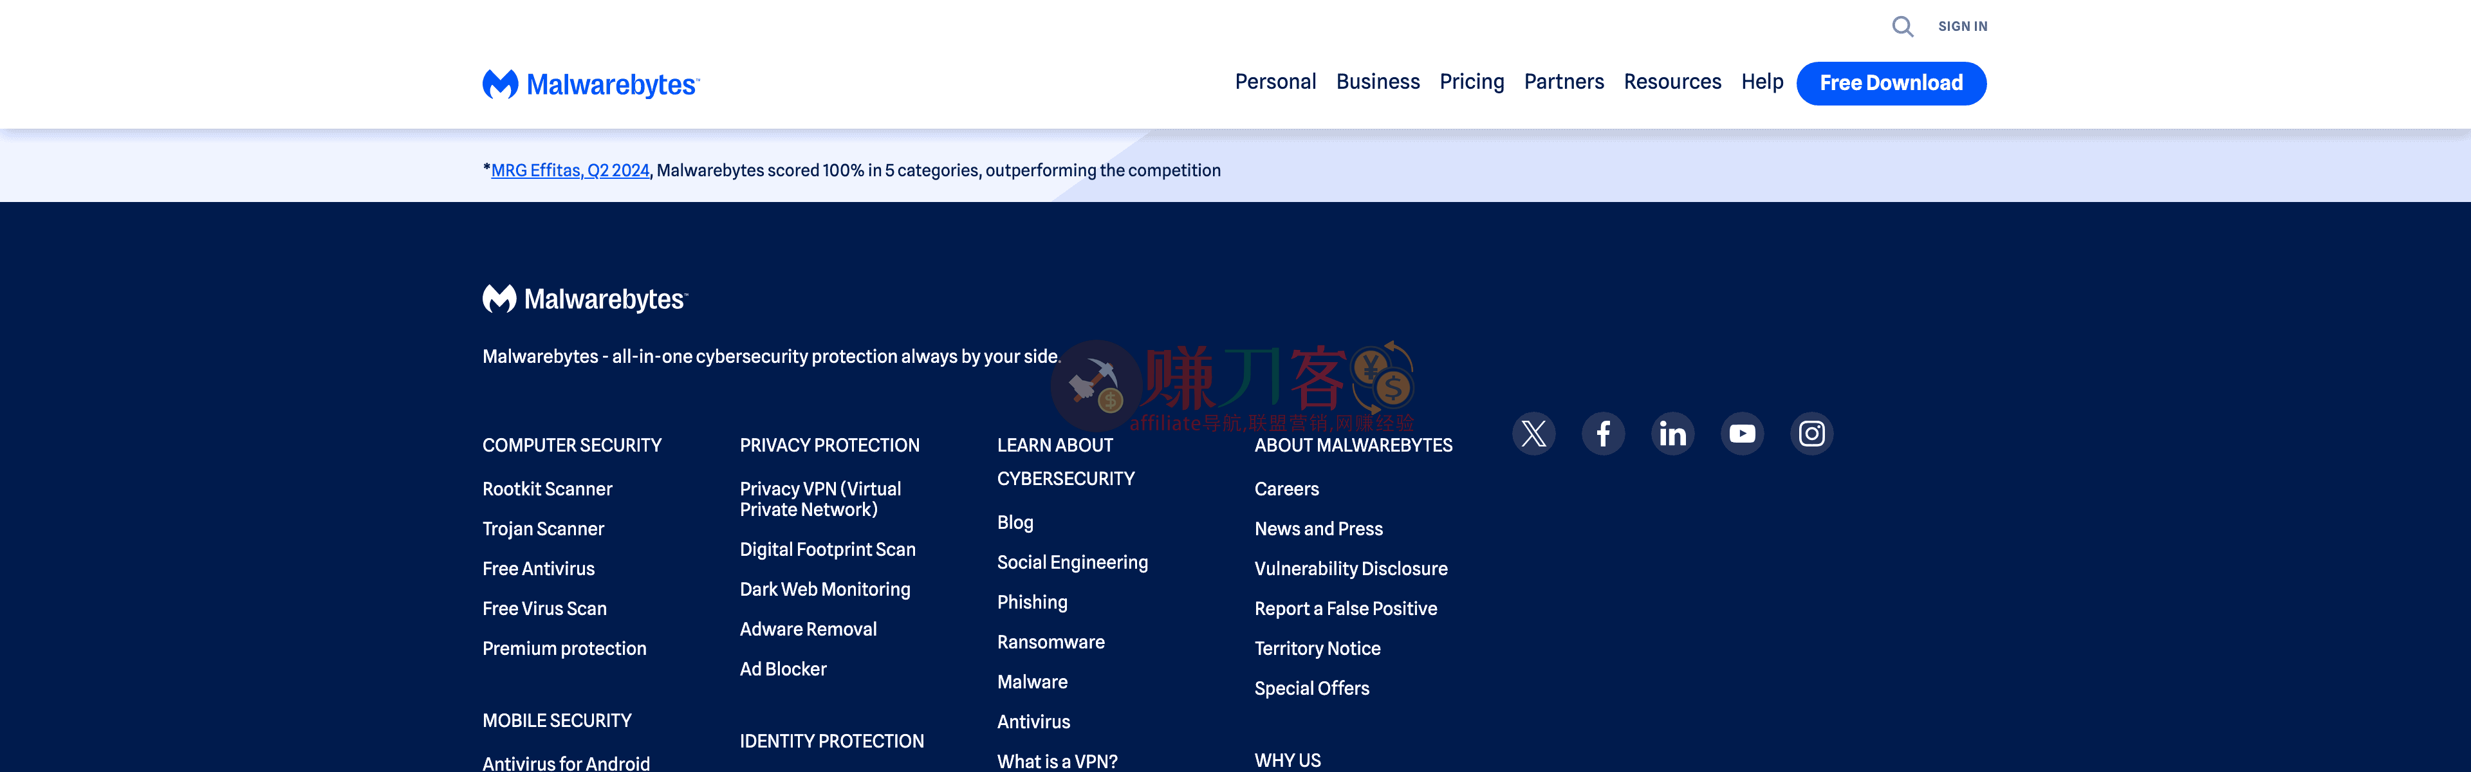Viewport: 2471px width, 772px height.
Task: Open the YouTube social icon
Action: pyautogui.click(x=1742, y=434)
